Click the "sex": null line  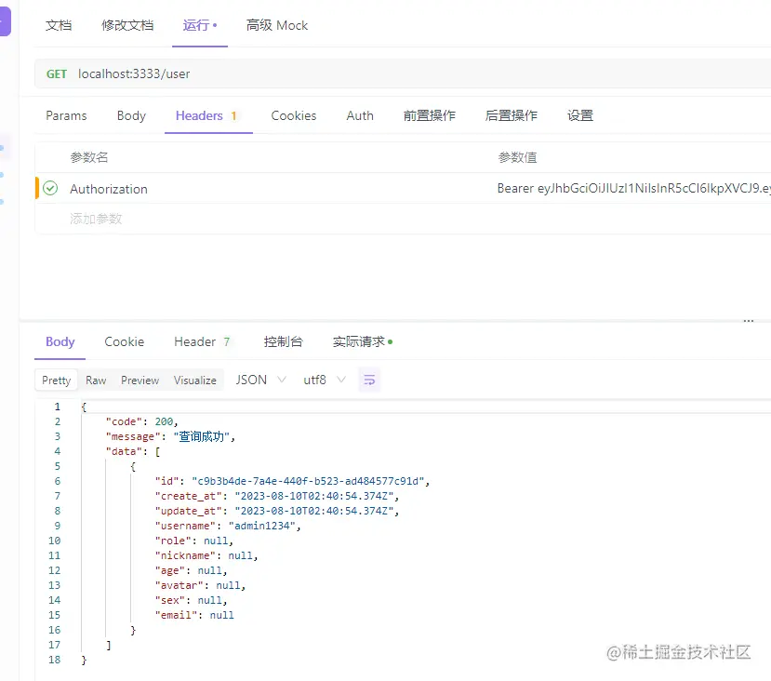(x=192, y=600)
